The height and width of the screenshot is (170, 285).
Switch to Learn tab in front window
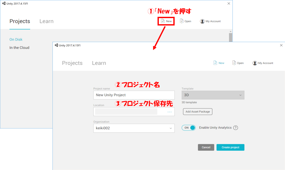point(99,63)
